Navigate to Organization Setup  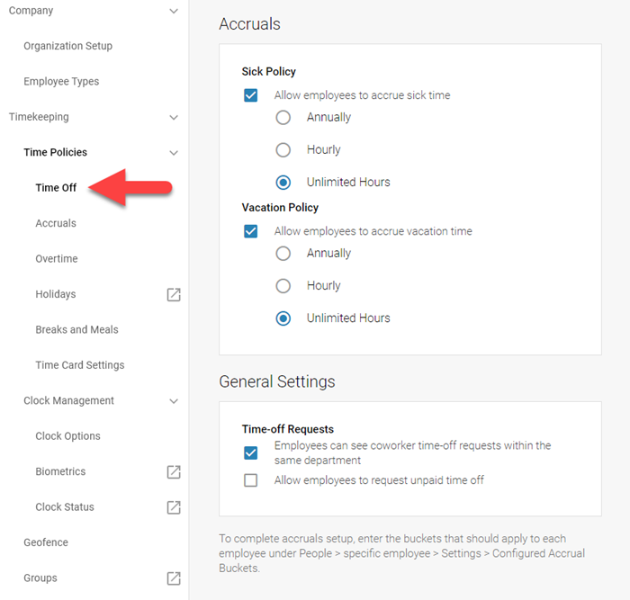coord(67,46)
